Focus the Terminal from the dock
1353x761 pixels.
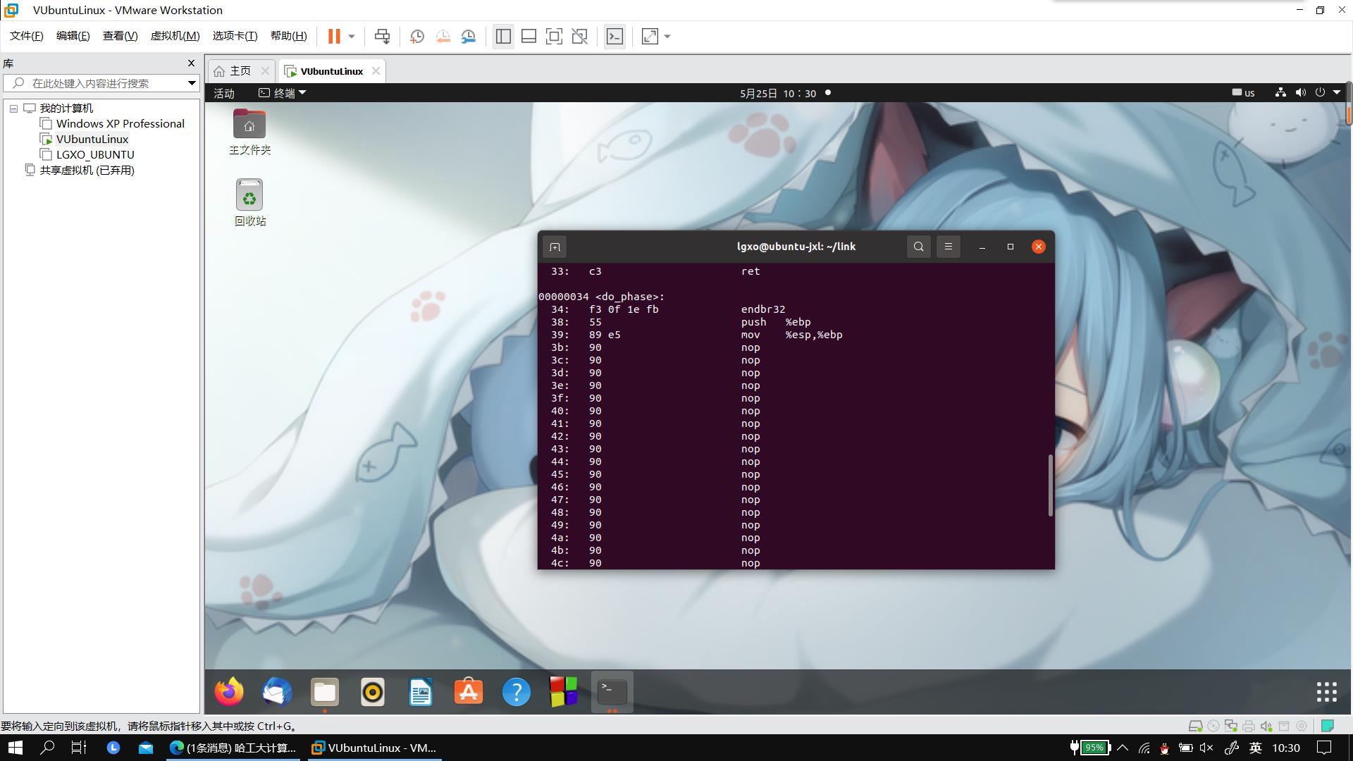(612, 692)
